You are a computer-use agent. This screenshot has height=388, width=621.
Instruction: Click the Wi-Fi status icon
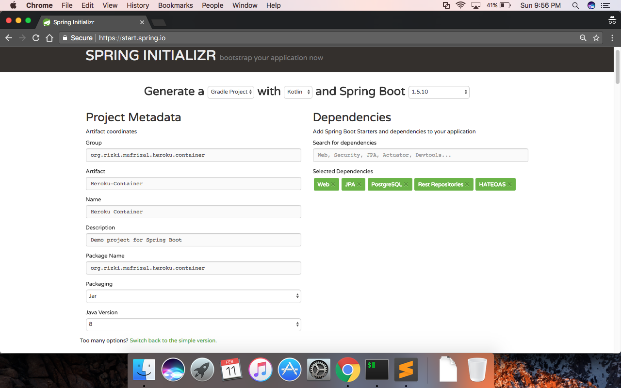tap(460, 5)
